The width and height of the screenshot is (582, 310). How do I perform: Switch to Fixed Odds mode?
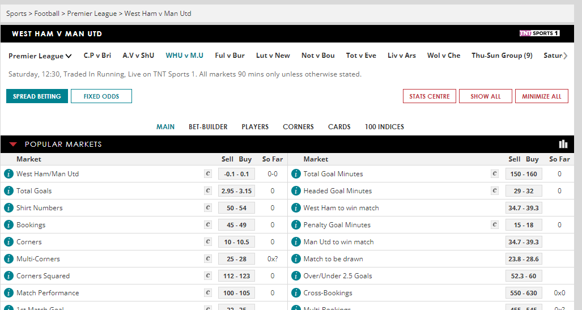click(101, 96)
